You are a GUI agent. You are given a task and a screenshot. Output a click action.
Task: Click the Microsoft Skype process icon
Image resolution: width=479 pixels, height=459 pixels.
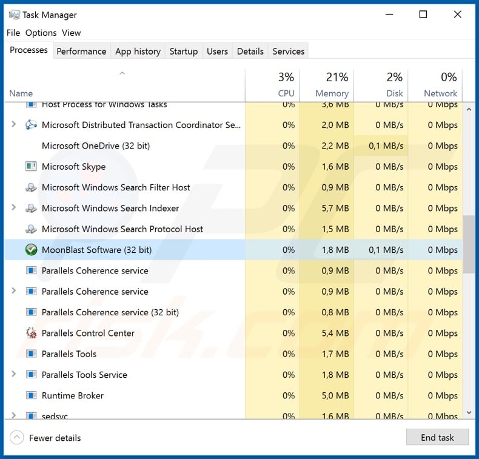pyautogui.click(x=31, y=166)
